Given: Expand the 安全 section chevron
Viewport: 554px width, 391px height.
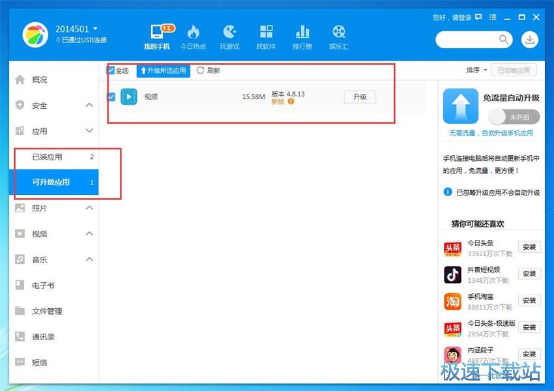Looking at the screenshot, I should pyautogui.click(x=89, y=105).
